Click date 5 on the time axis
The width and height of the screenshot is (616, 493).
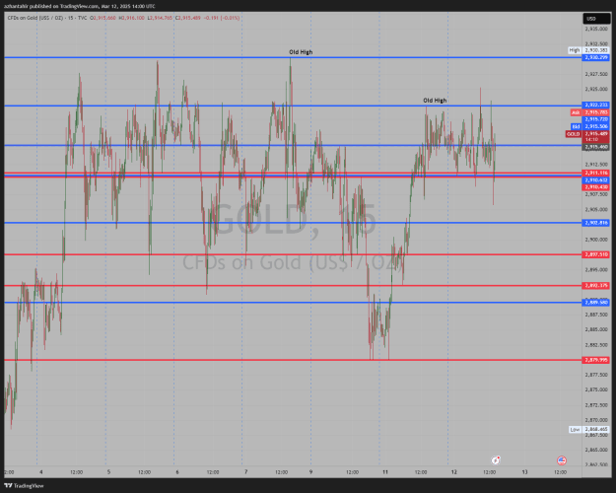point(108,471)
